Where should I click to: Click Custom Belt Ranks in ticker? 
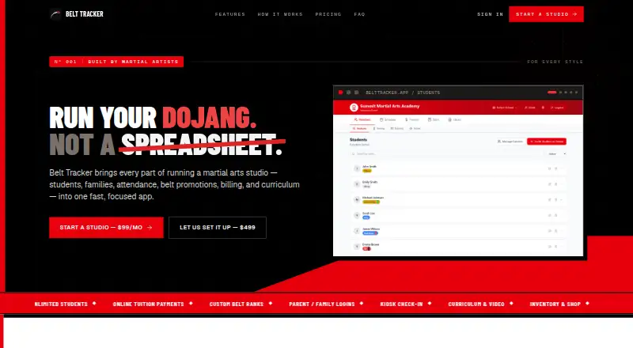tap(236, 304)
